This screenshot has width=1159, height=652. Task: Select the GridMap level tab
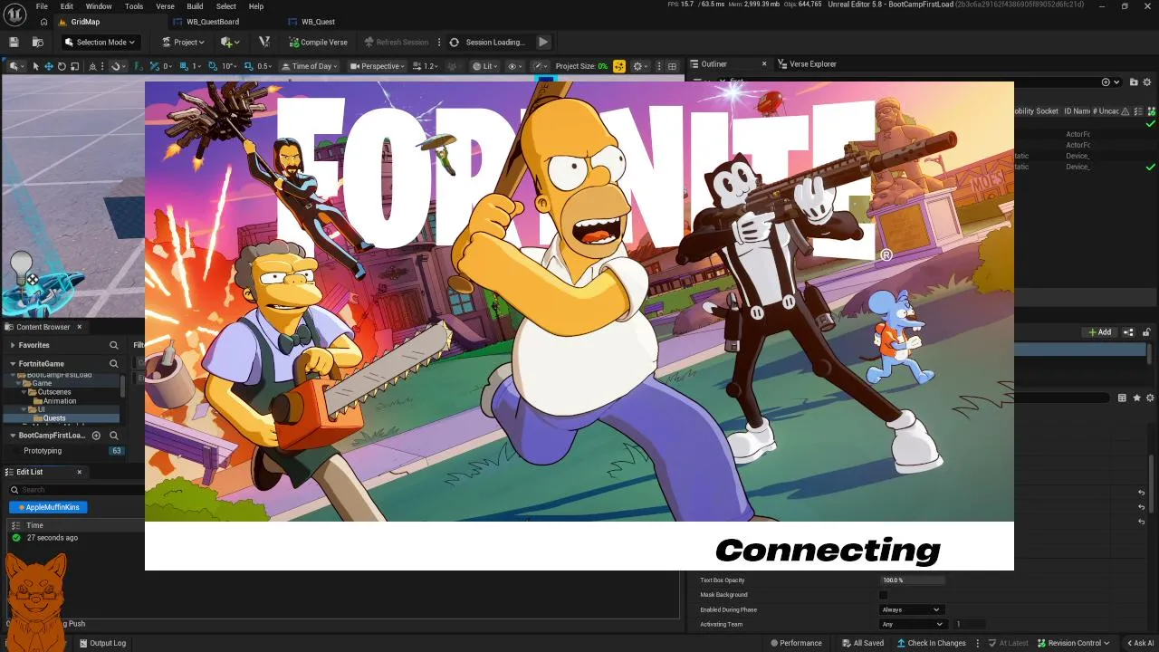[x=85, y=22]
